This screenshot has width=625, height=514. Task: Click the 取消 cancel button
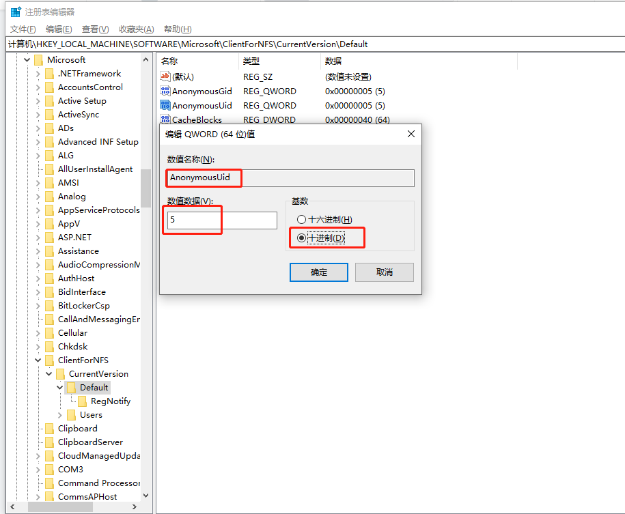click(x=385, y=272)
